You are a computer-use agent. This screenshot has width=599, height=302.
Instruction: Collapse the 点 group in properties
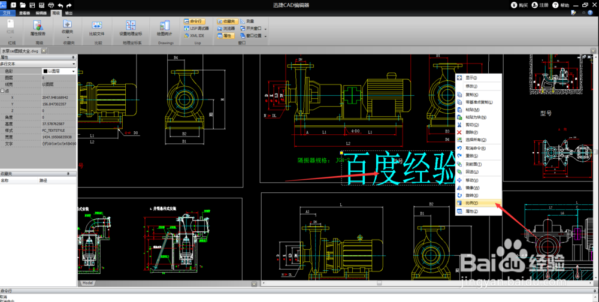2,91
